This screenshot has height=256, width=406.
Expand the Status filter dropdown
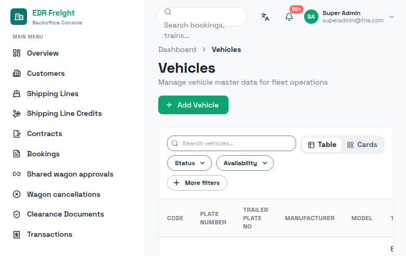[x=189, y=163]
